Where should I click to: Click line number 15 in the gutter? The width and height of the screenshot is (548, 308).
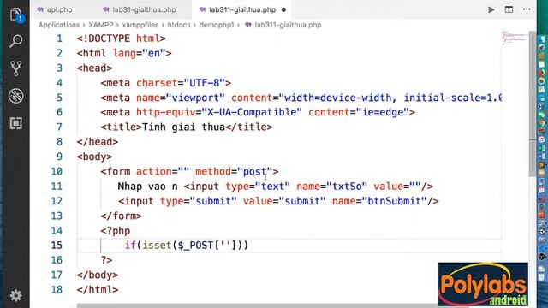57,246
